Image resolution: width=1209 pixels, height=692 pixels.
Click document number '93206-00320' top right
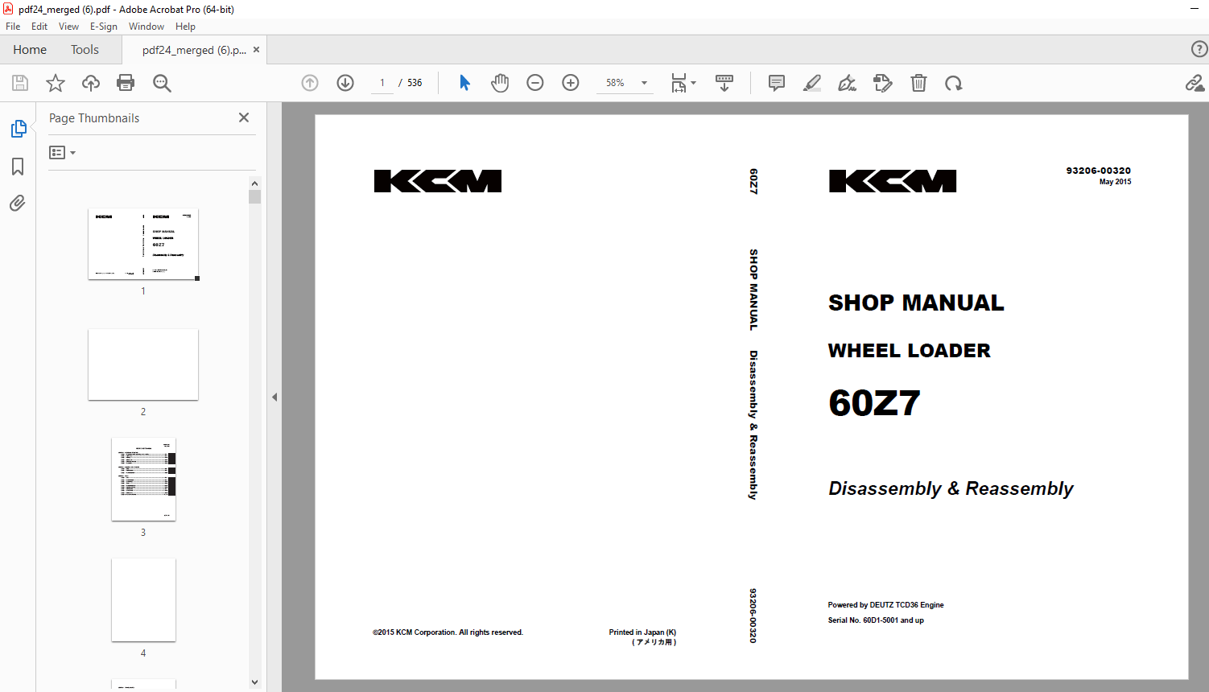pyautogui.click(x=1098, y=171)
